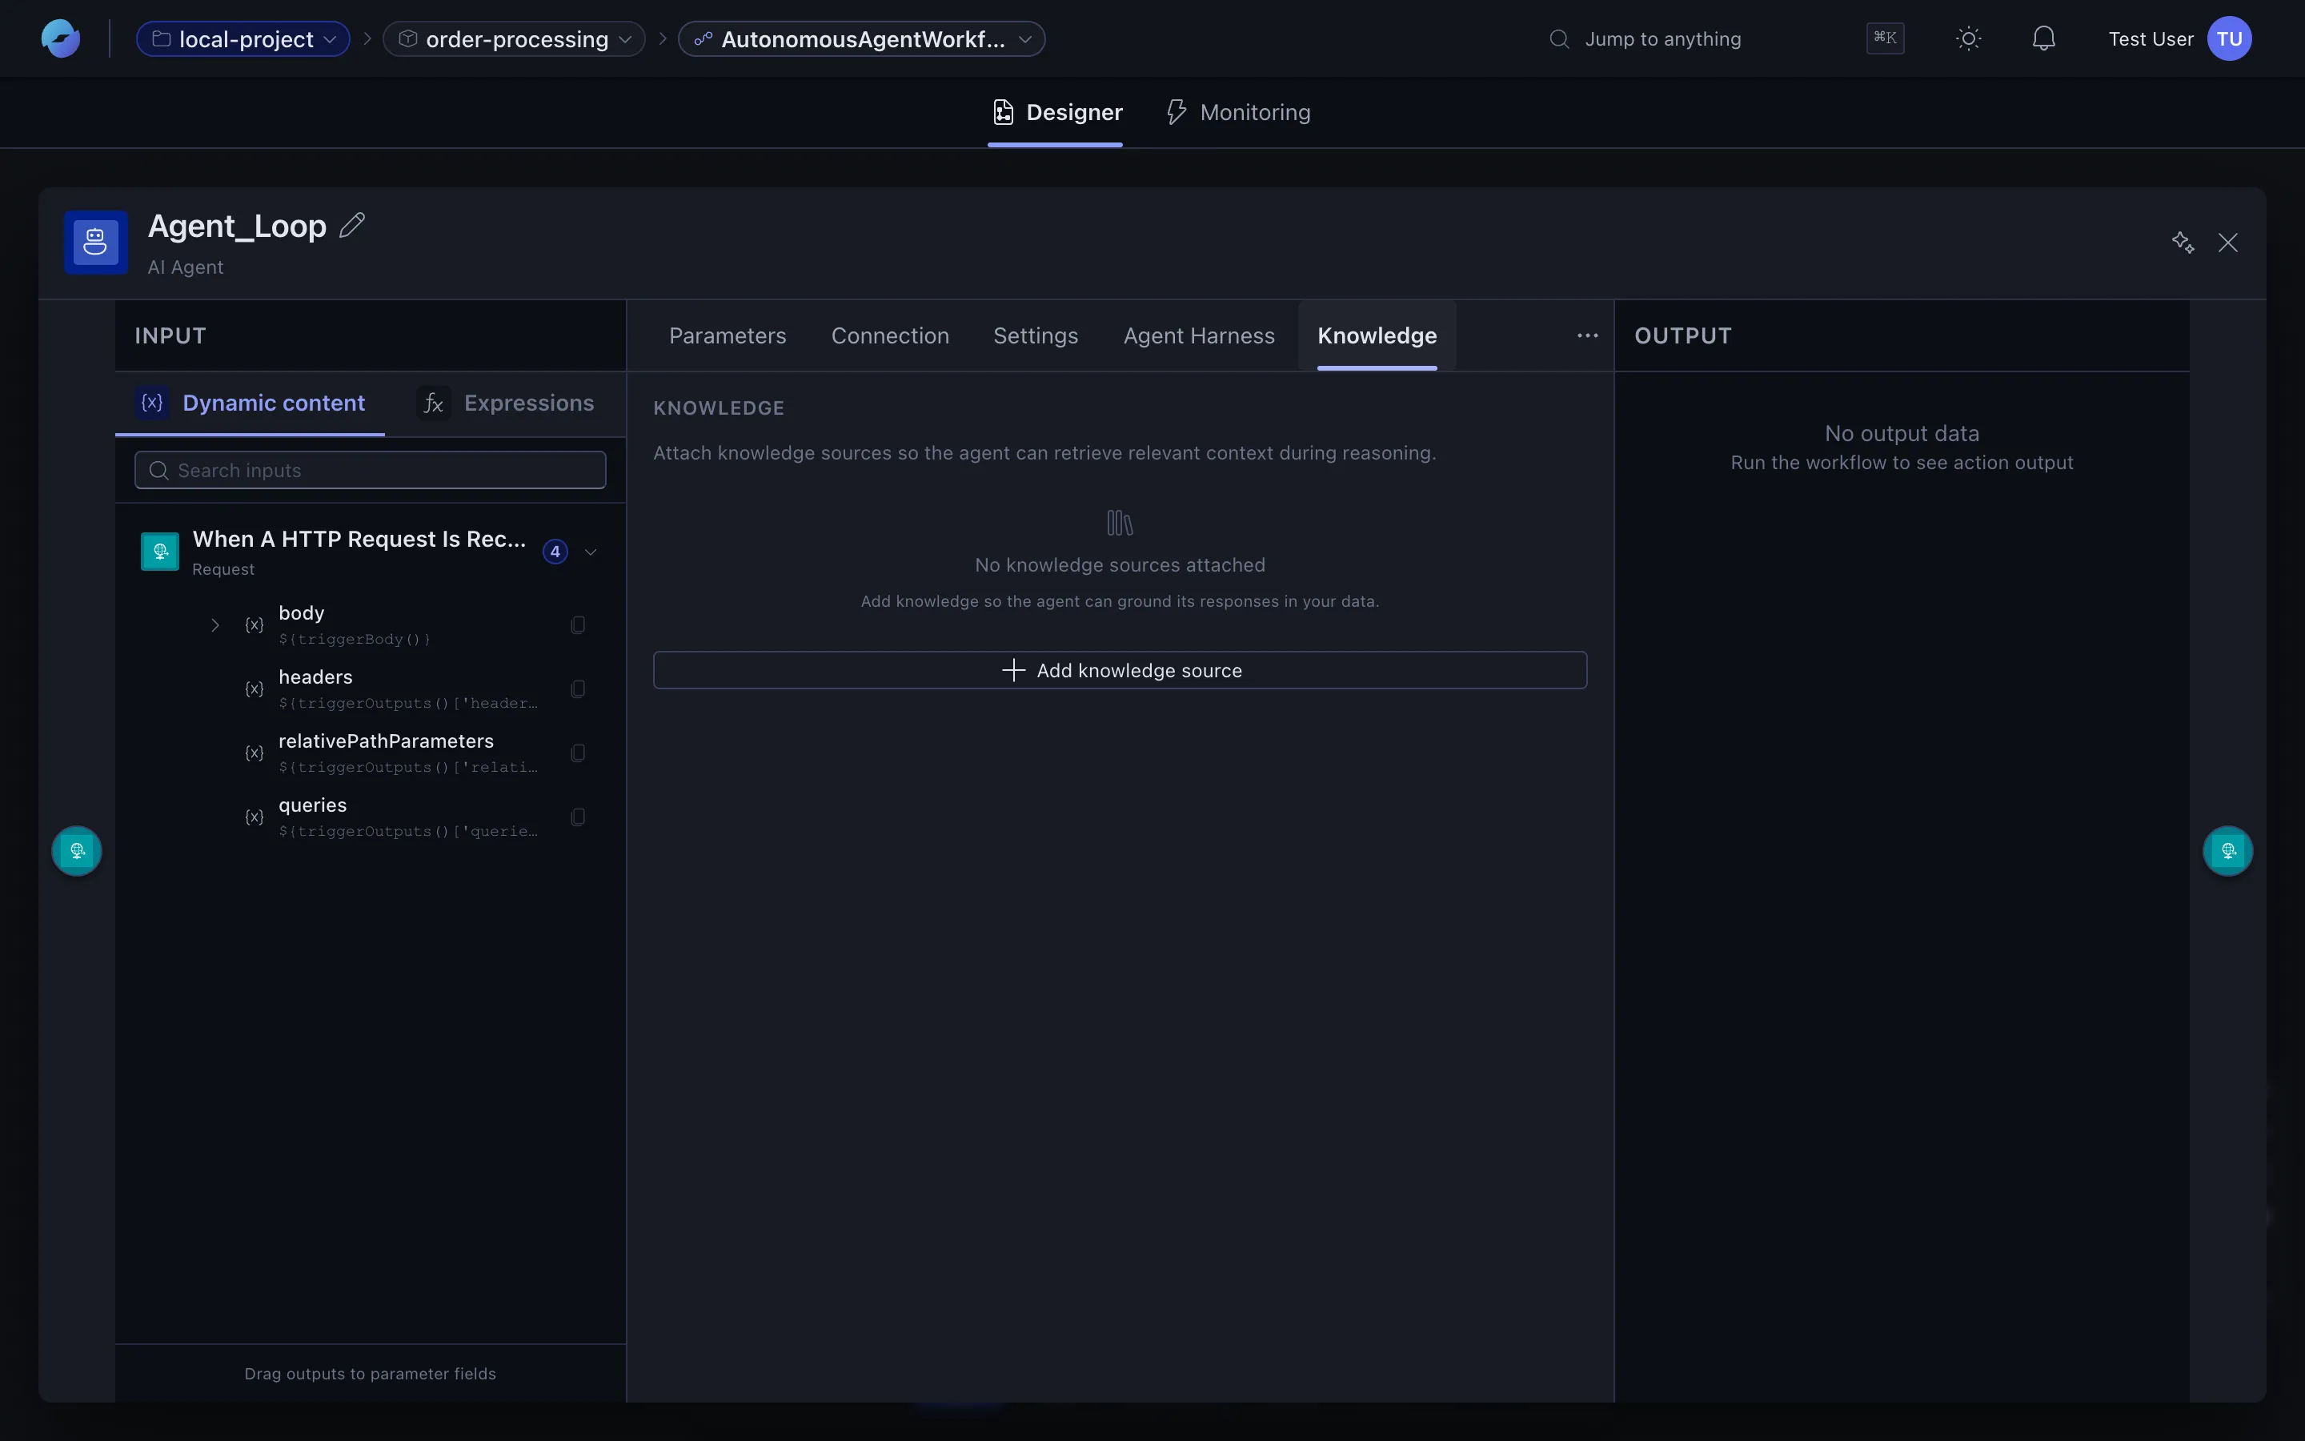Open the AutonomousAgentWorkf... workflow dropdown
The width and height of the screenshot is (2305, 1441).
pyautogui.click(x=862, y=39)
